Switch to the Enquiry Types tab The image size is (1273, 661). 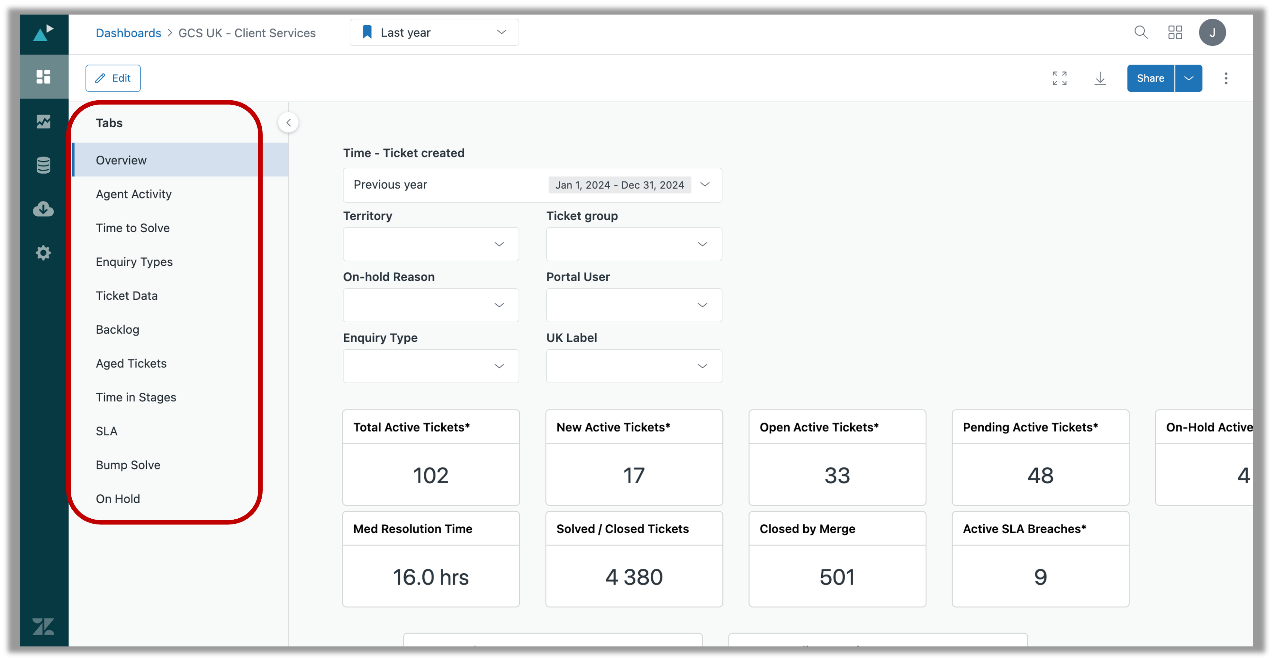180,262
